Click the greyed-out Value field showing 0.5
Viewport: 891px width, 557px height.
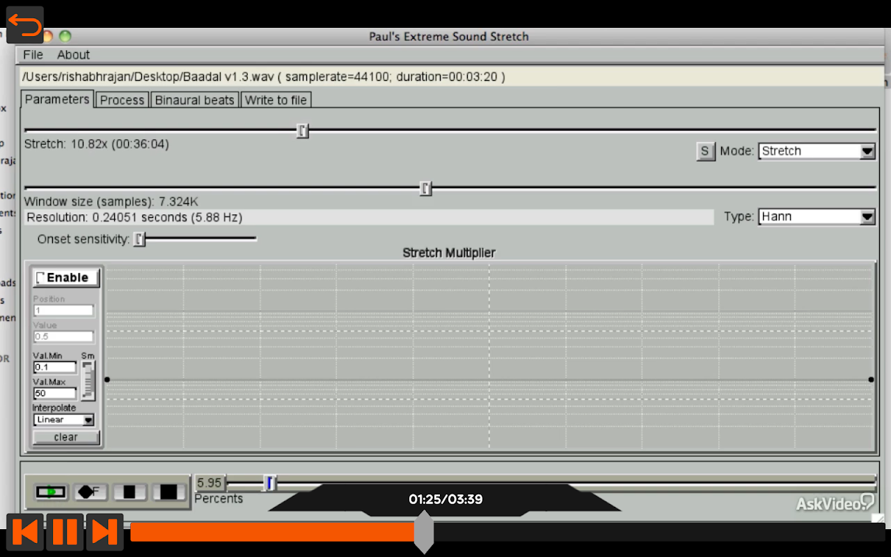pos(63,336)
